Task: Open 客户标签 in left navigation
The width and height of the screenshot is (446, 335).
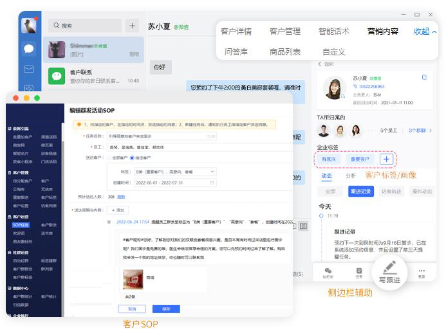Action: (49, 197)
